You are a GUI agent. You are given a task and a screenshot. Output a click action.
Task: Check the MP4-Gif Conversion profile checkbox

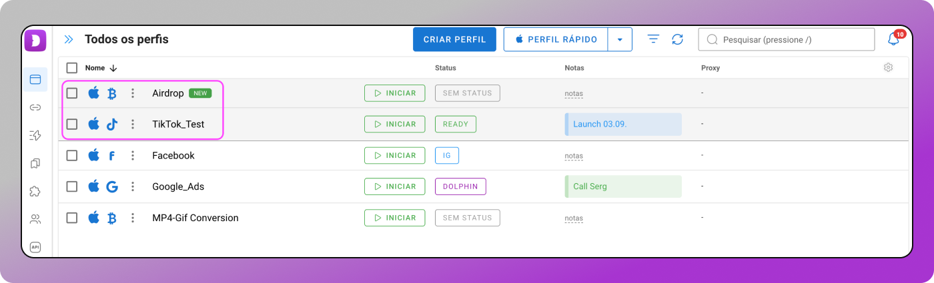(x=72, y=218)
